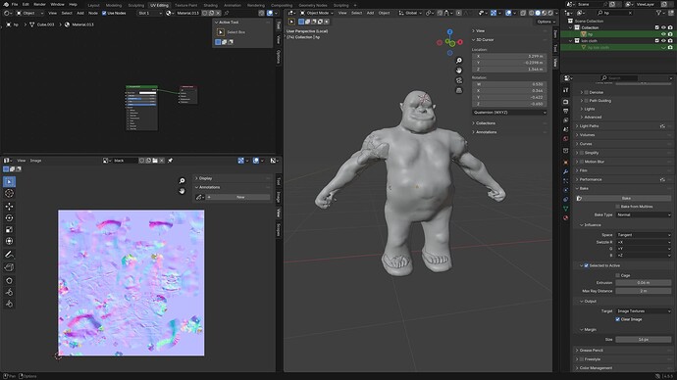
Task: Open the outliner filter funnel
Action: [x=659, y=13]
